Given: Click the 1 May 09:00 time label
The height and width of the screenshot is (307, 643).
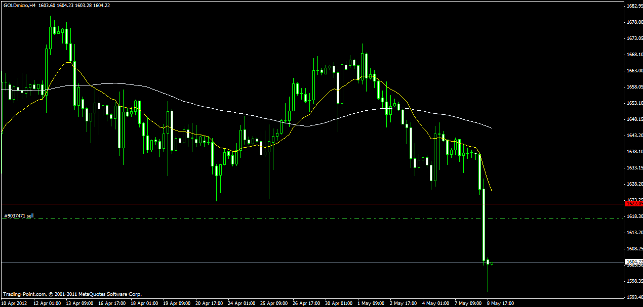Looking at the screenshot, I should tap(370, 302).
